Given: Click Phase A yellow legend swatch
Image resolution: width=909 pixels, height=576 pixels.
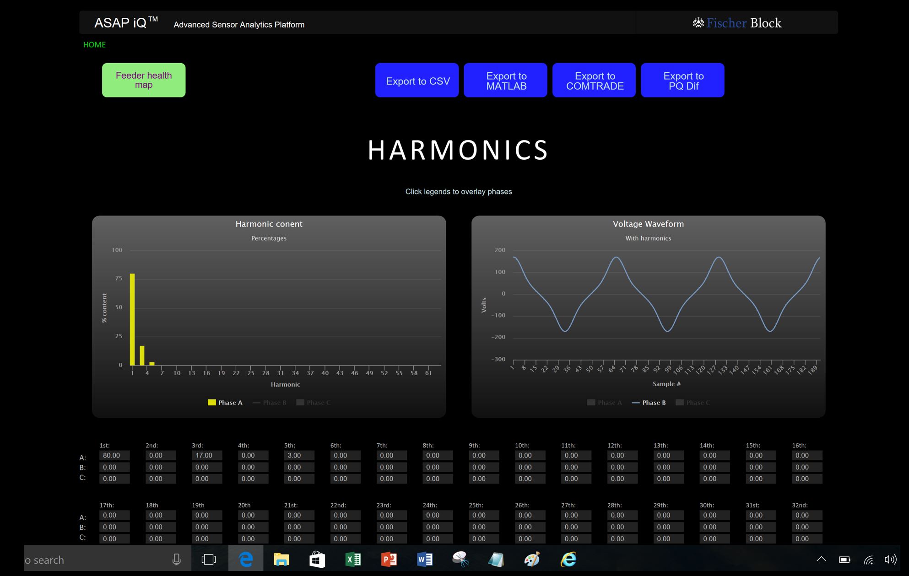Looking at the screenshot, I should 211,403.
